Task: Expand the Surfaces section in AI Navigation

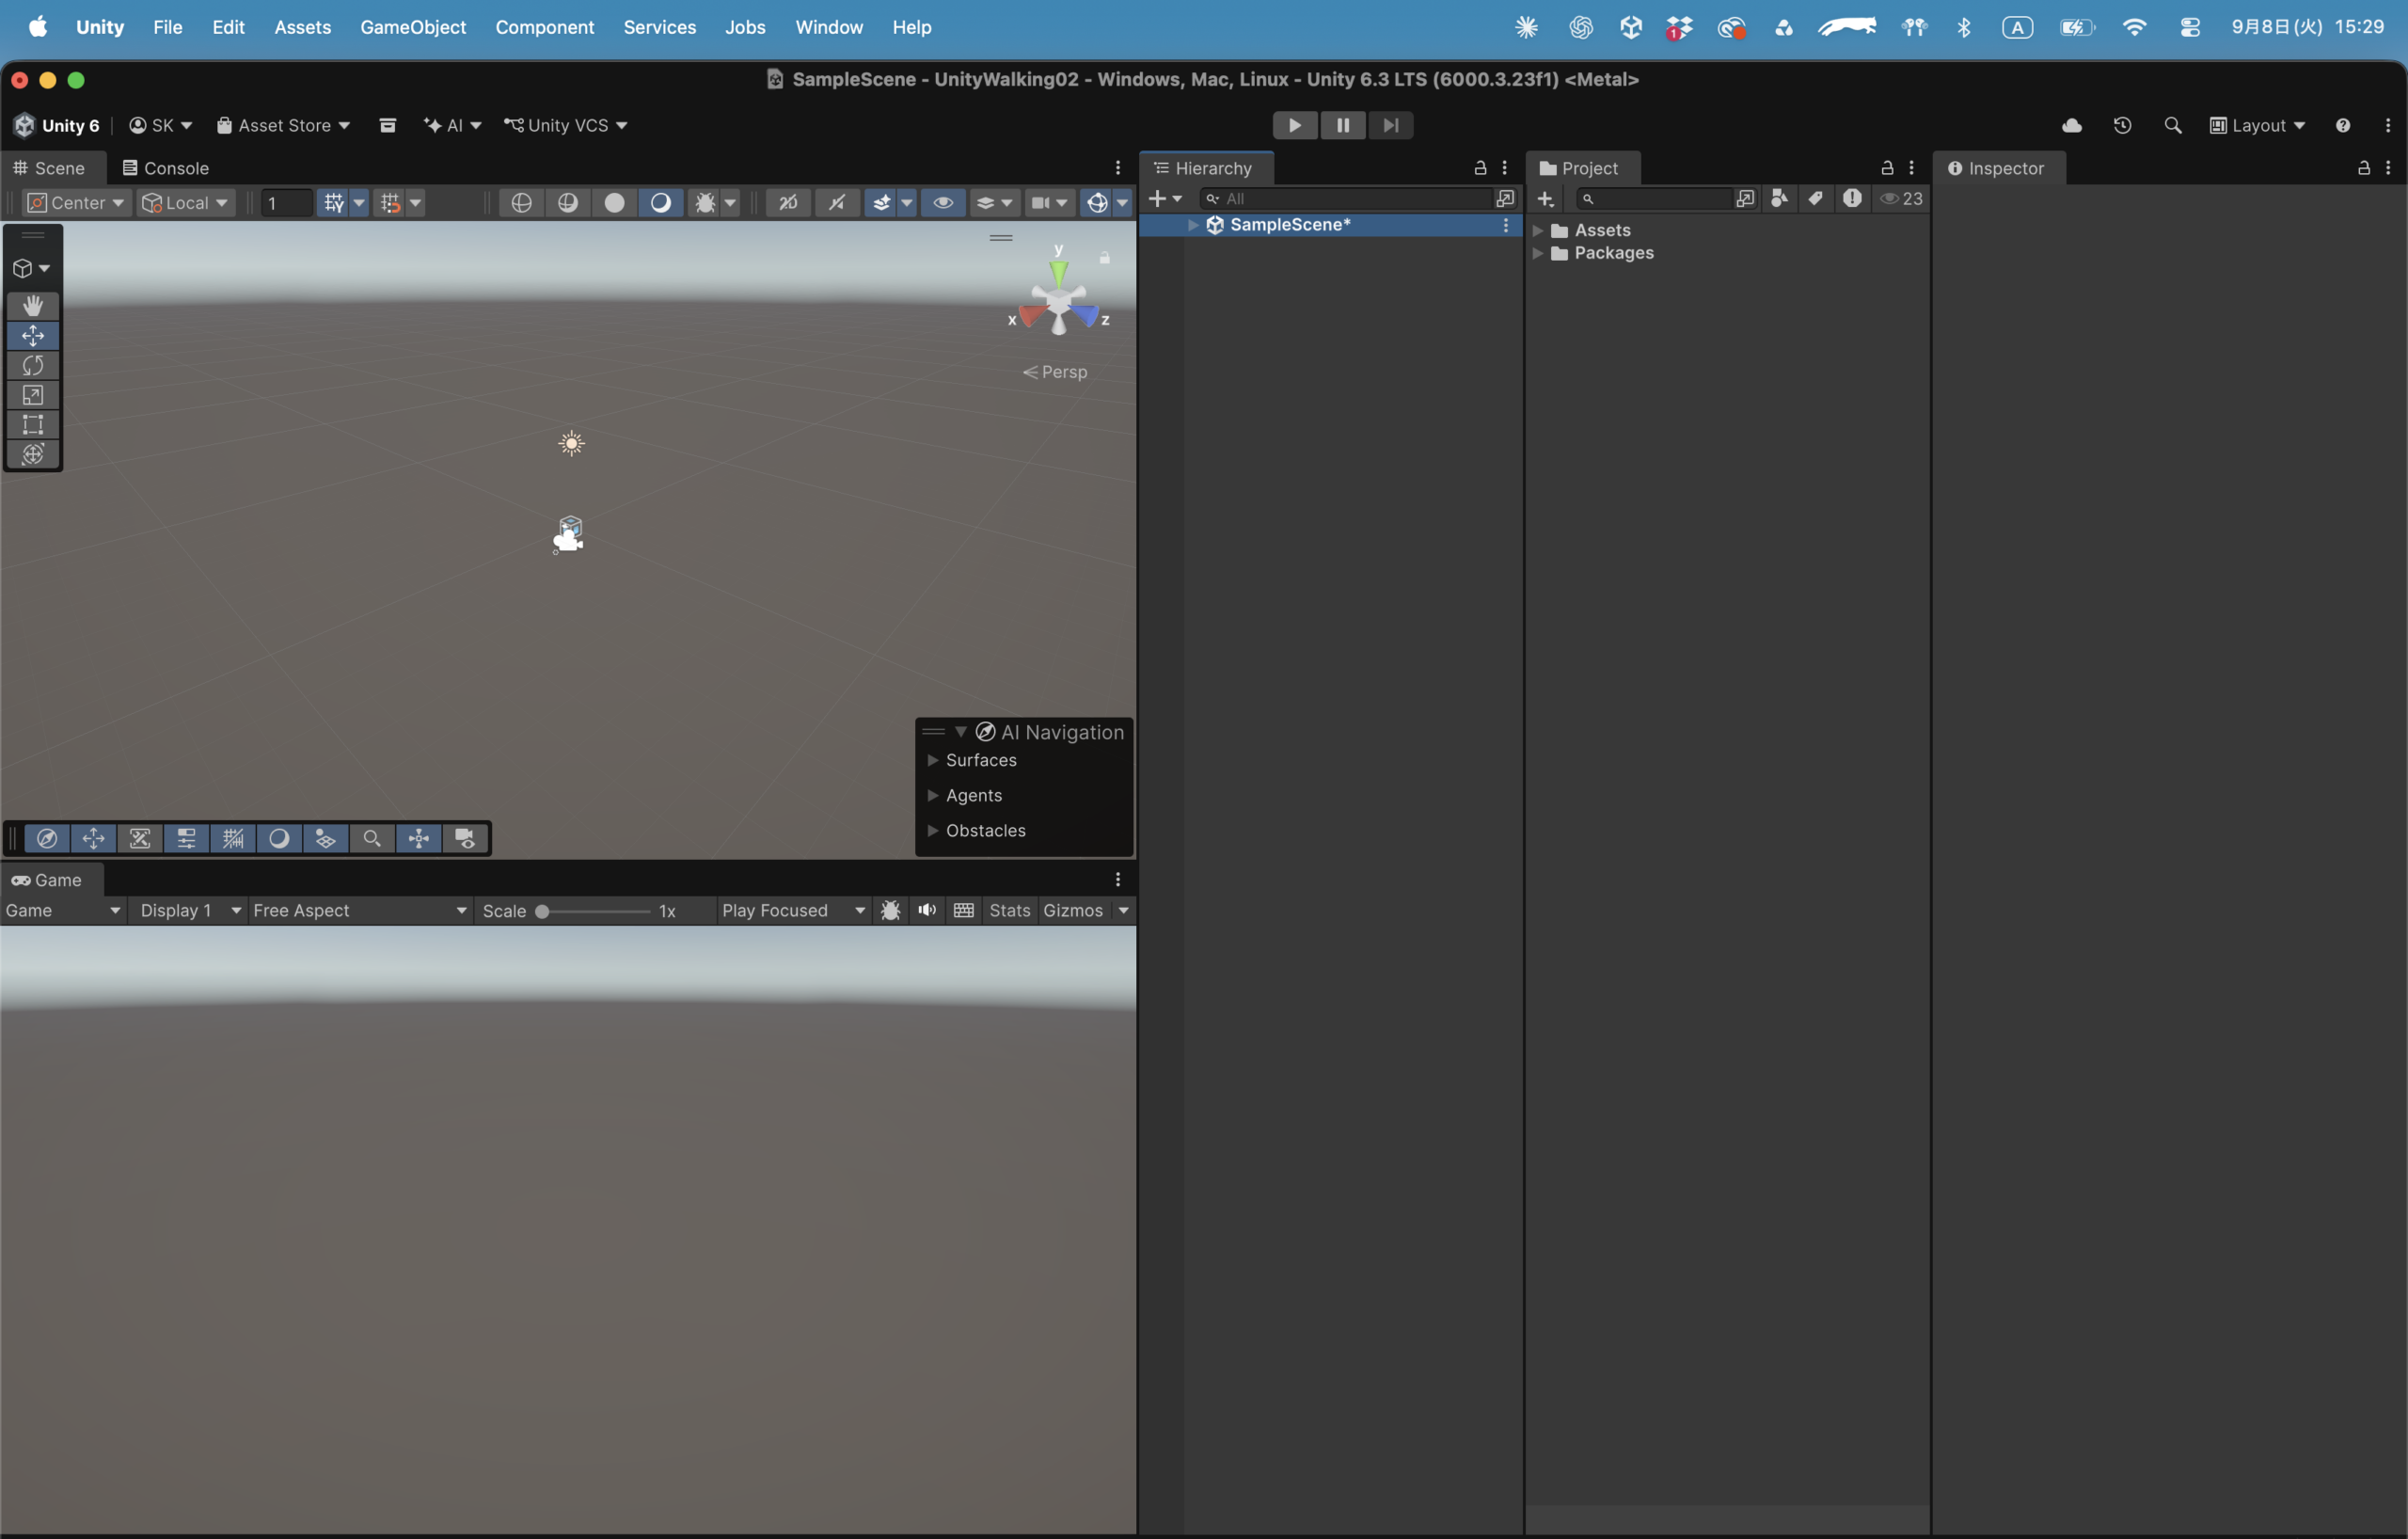Action: pyautogui.click(x=933, y=760)
